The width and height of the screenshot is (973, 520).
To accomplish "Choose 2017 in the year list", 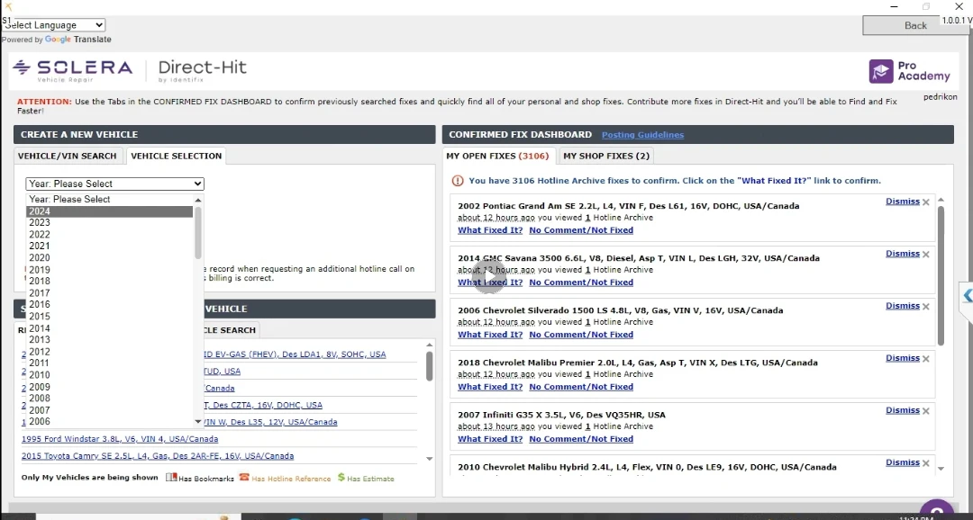I will click(x=109, y=293).
